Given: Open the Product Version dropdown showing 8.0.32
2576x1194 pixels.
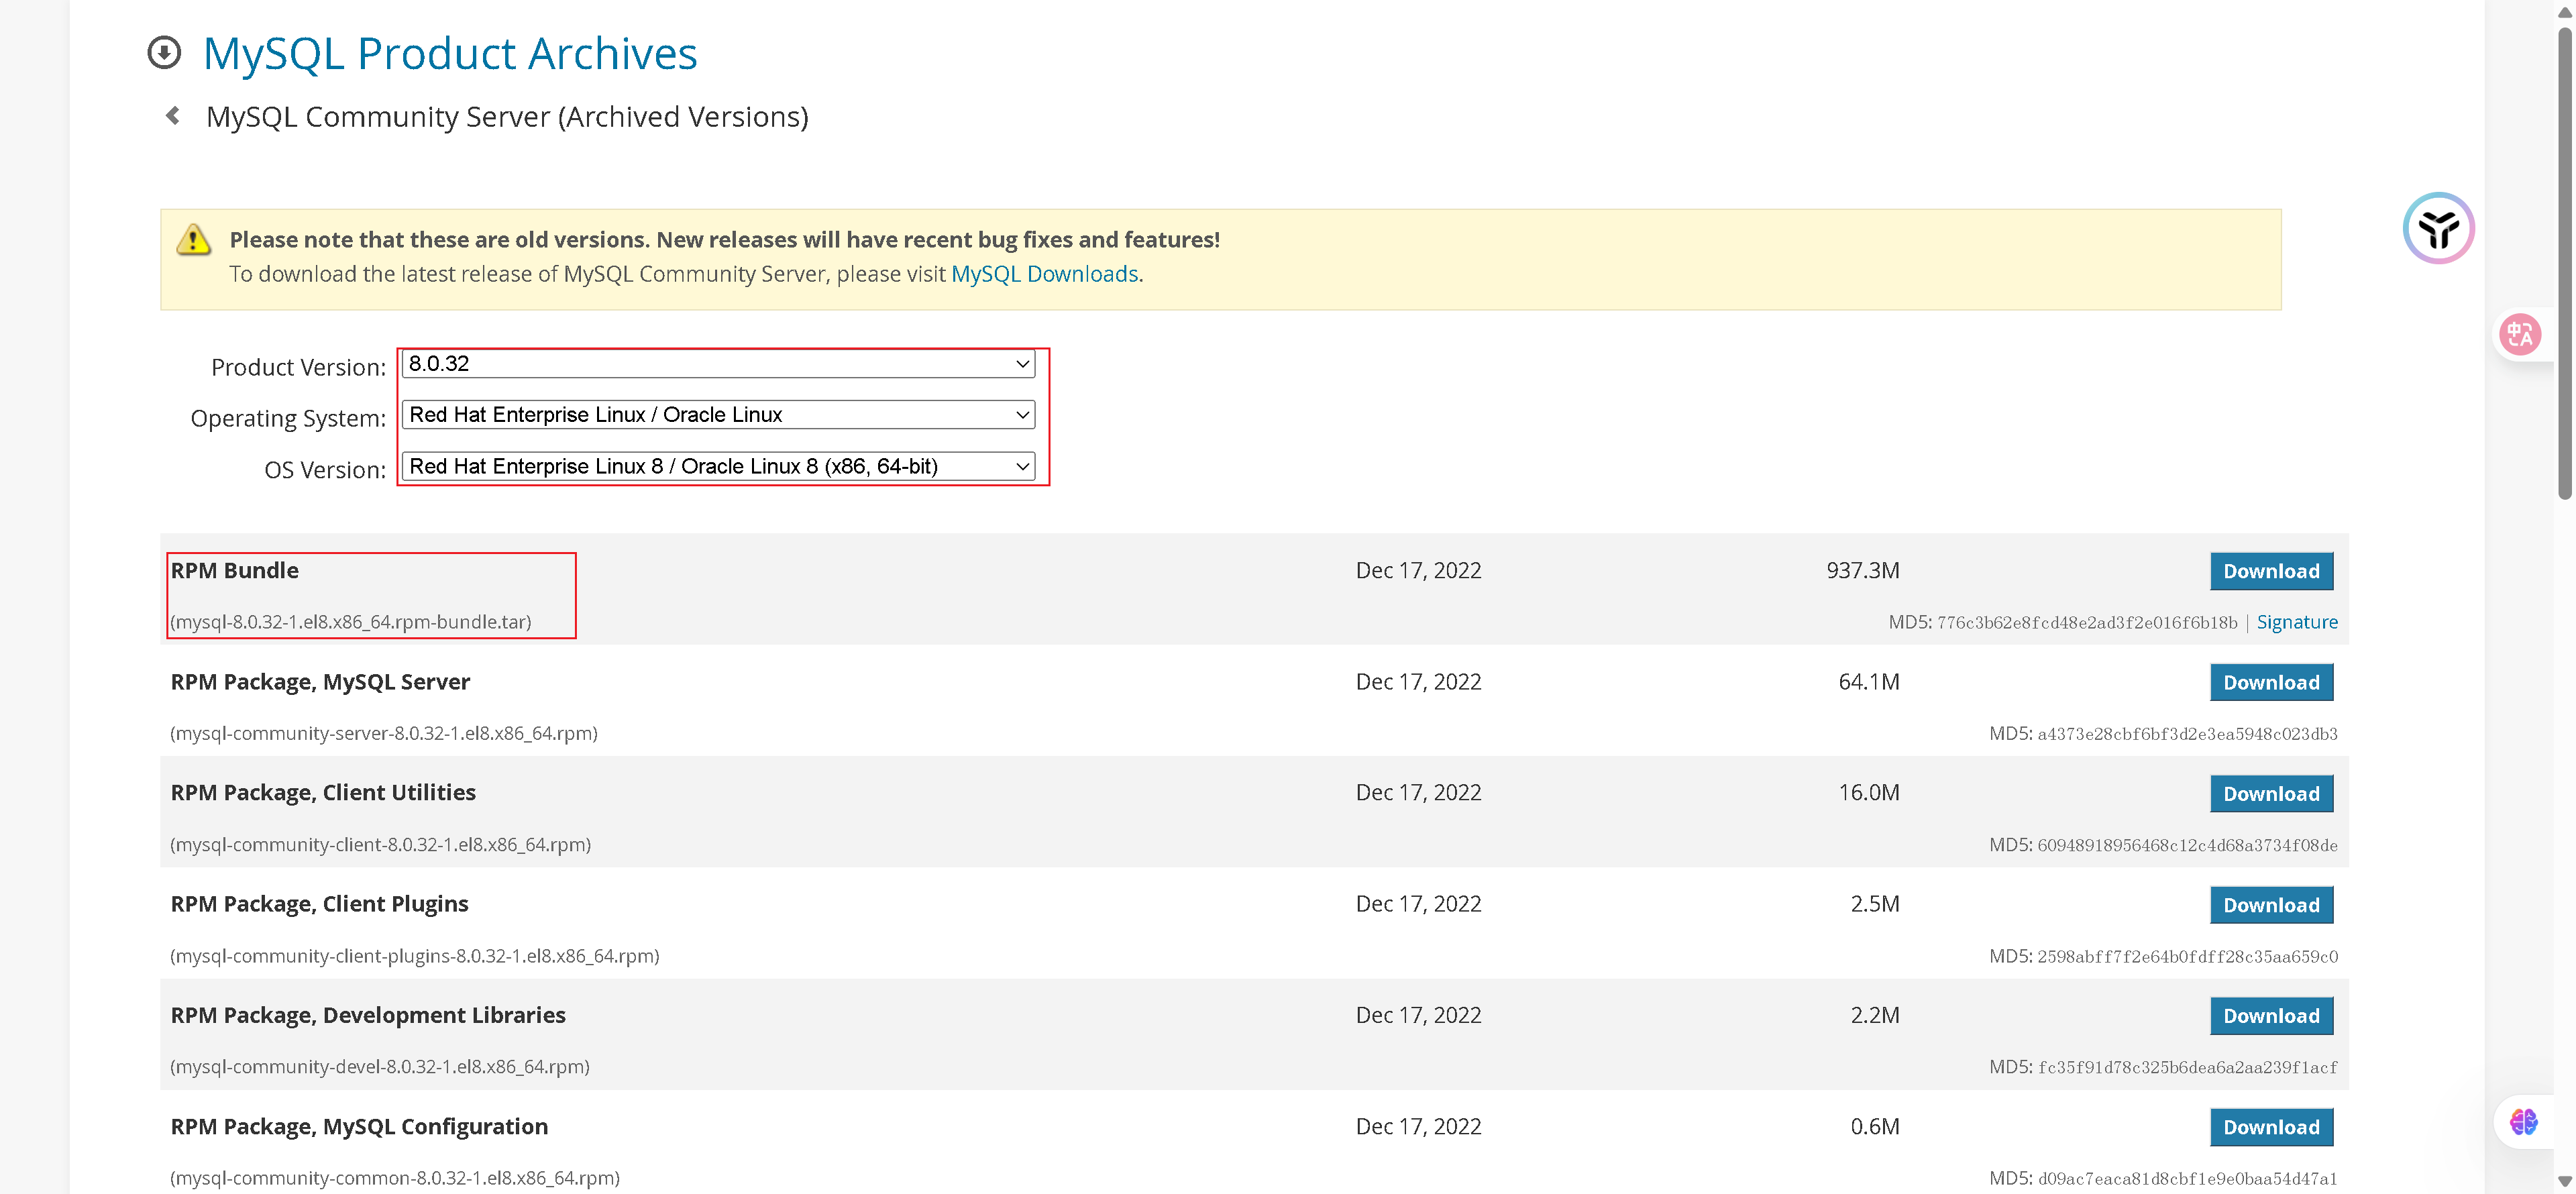Looking at the screenshot, I should tap(718, 363).
